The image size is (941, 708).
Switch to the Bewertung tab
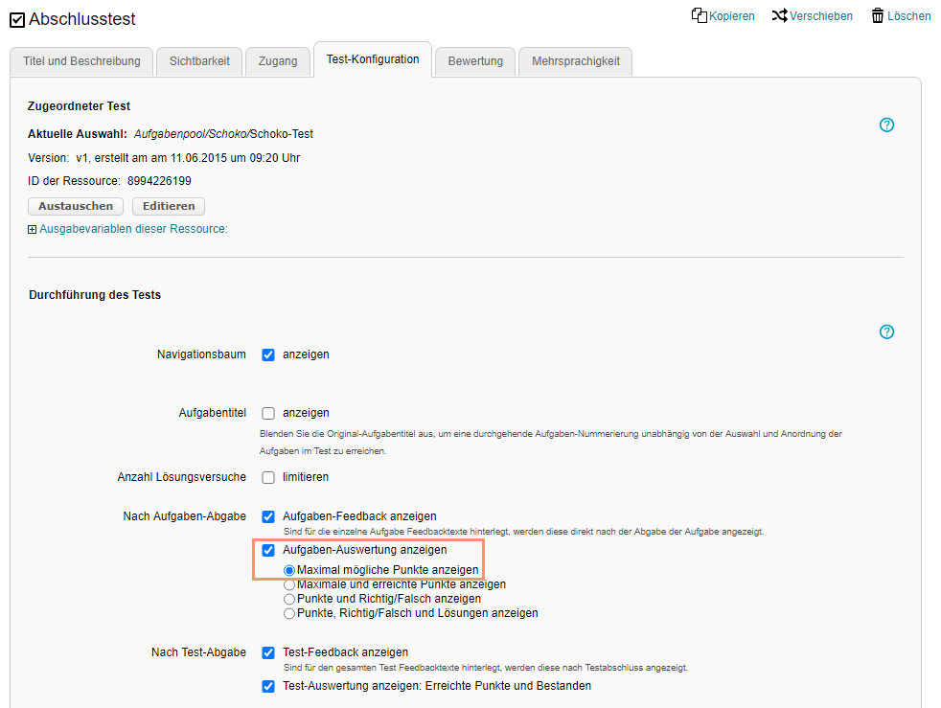[x=475, y=61]
